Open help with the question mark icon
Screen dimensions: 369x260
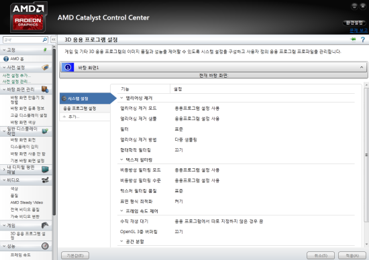(x=363, y=40)
